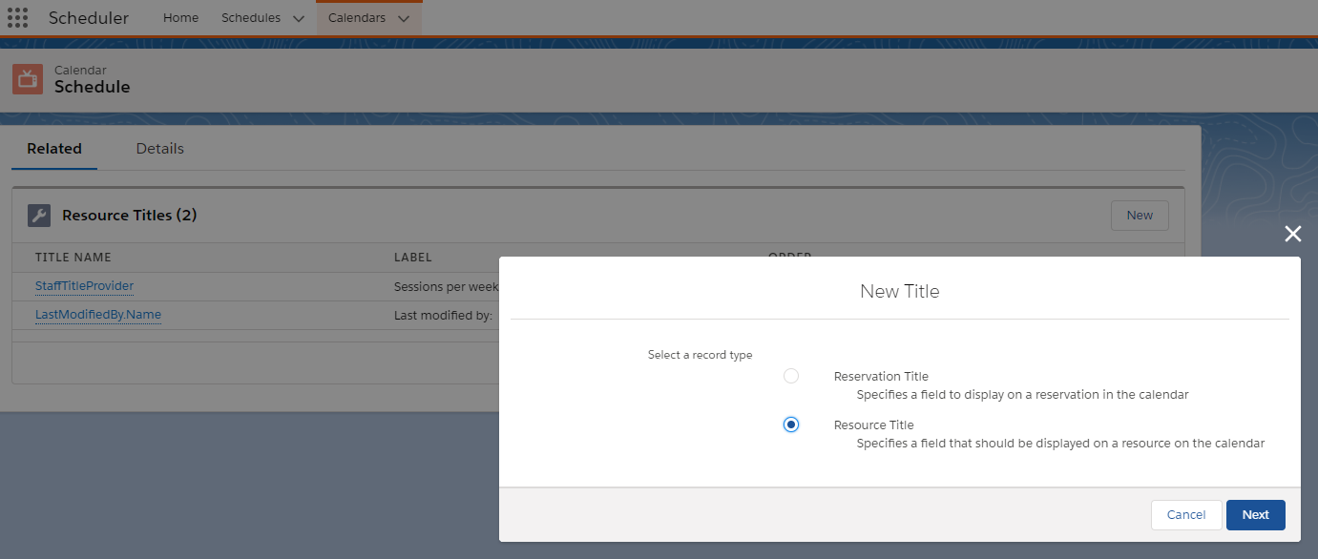
Task: Go to the Home navigation tab
Action: click(180, 18)
